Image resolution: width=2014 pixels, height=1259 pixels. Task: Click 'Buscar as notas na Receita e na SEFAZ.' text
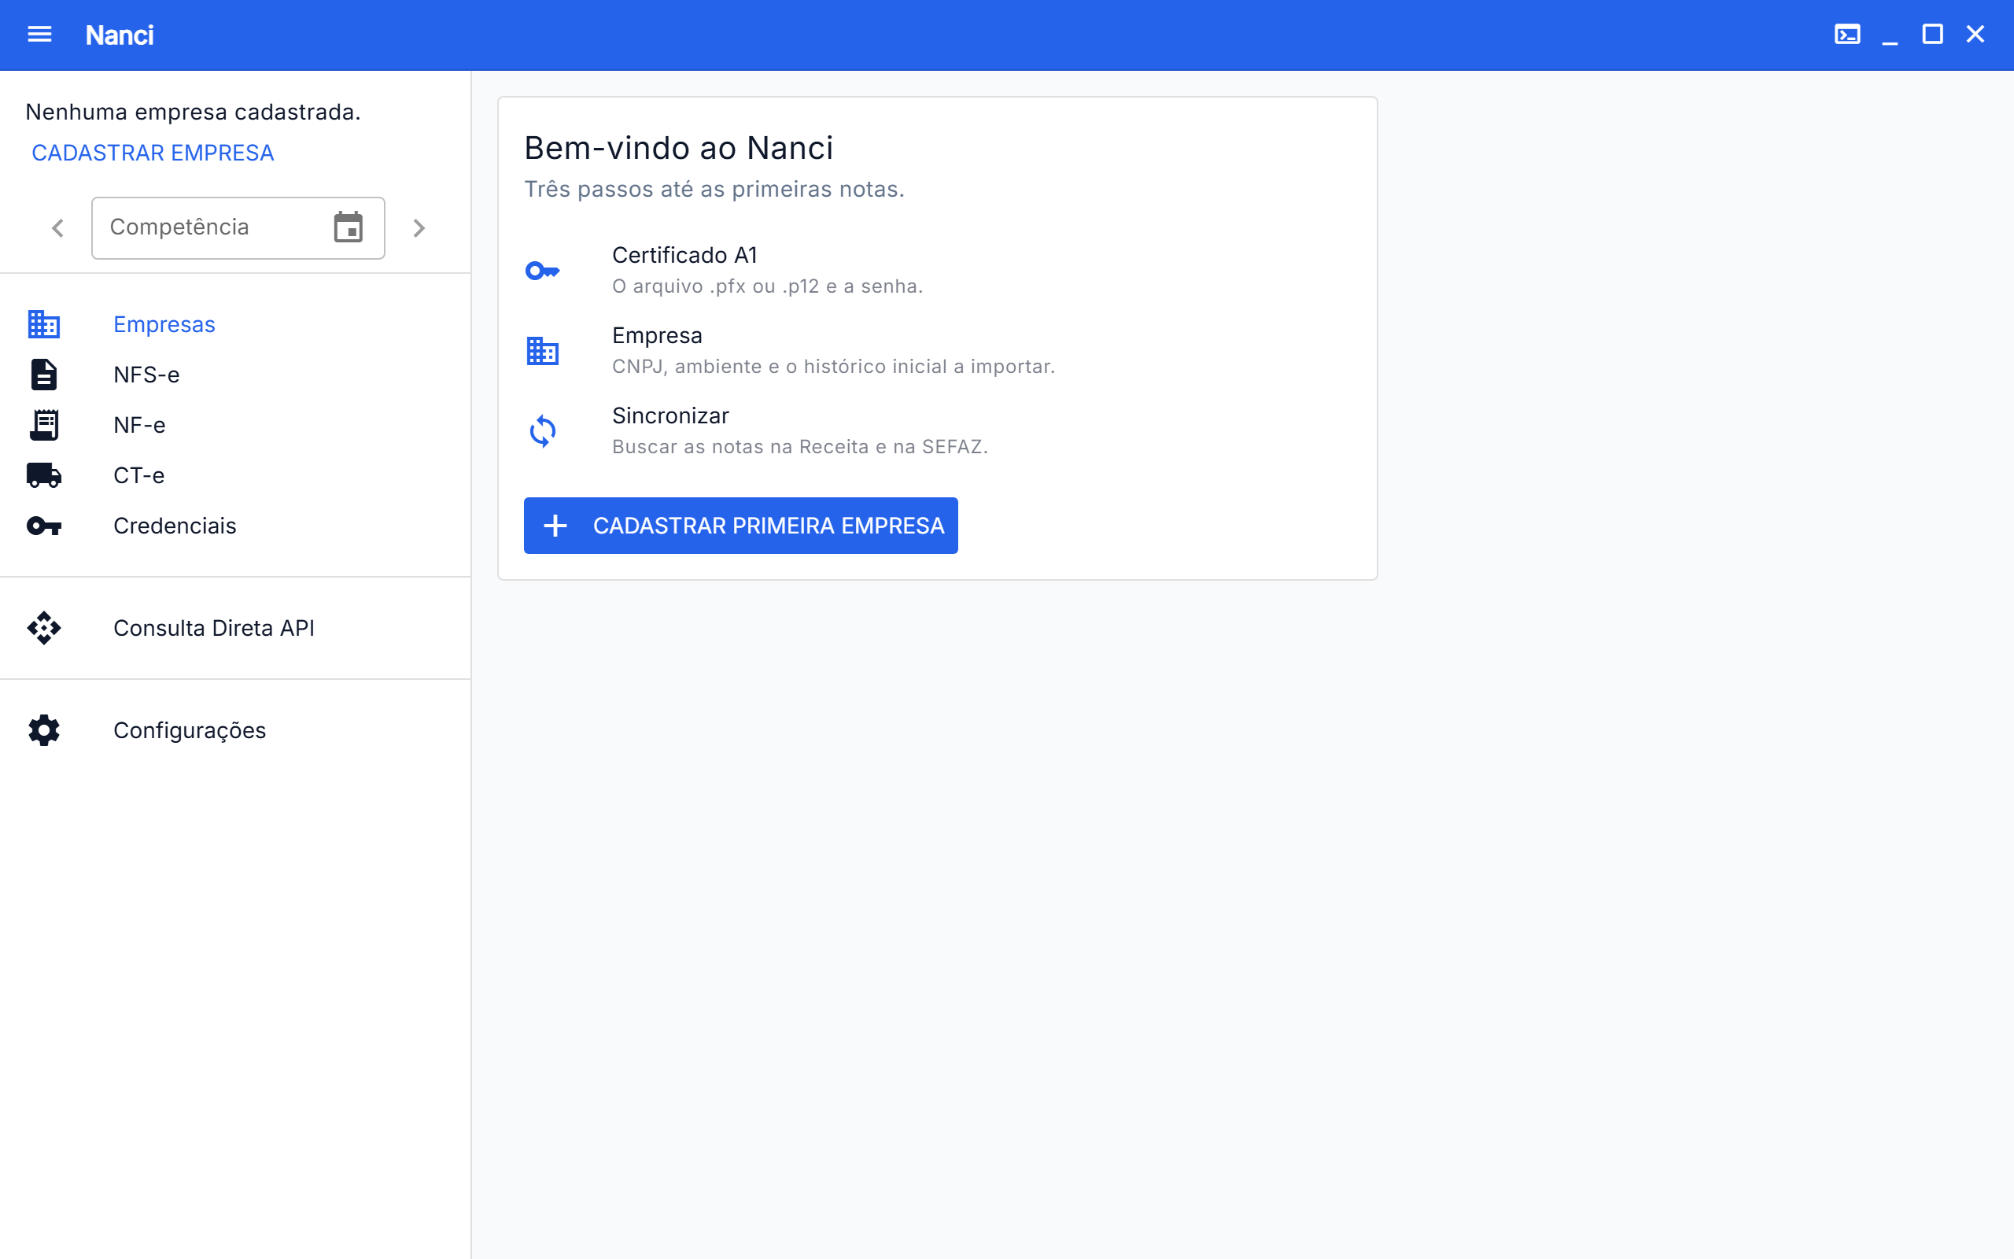click(x=800, y=447)
